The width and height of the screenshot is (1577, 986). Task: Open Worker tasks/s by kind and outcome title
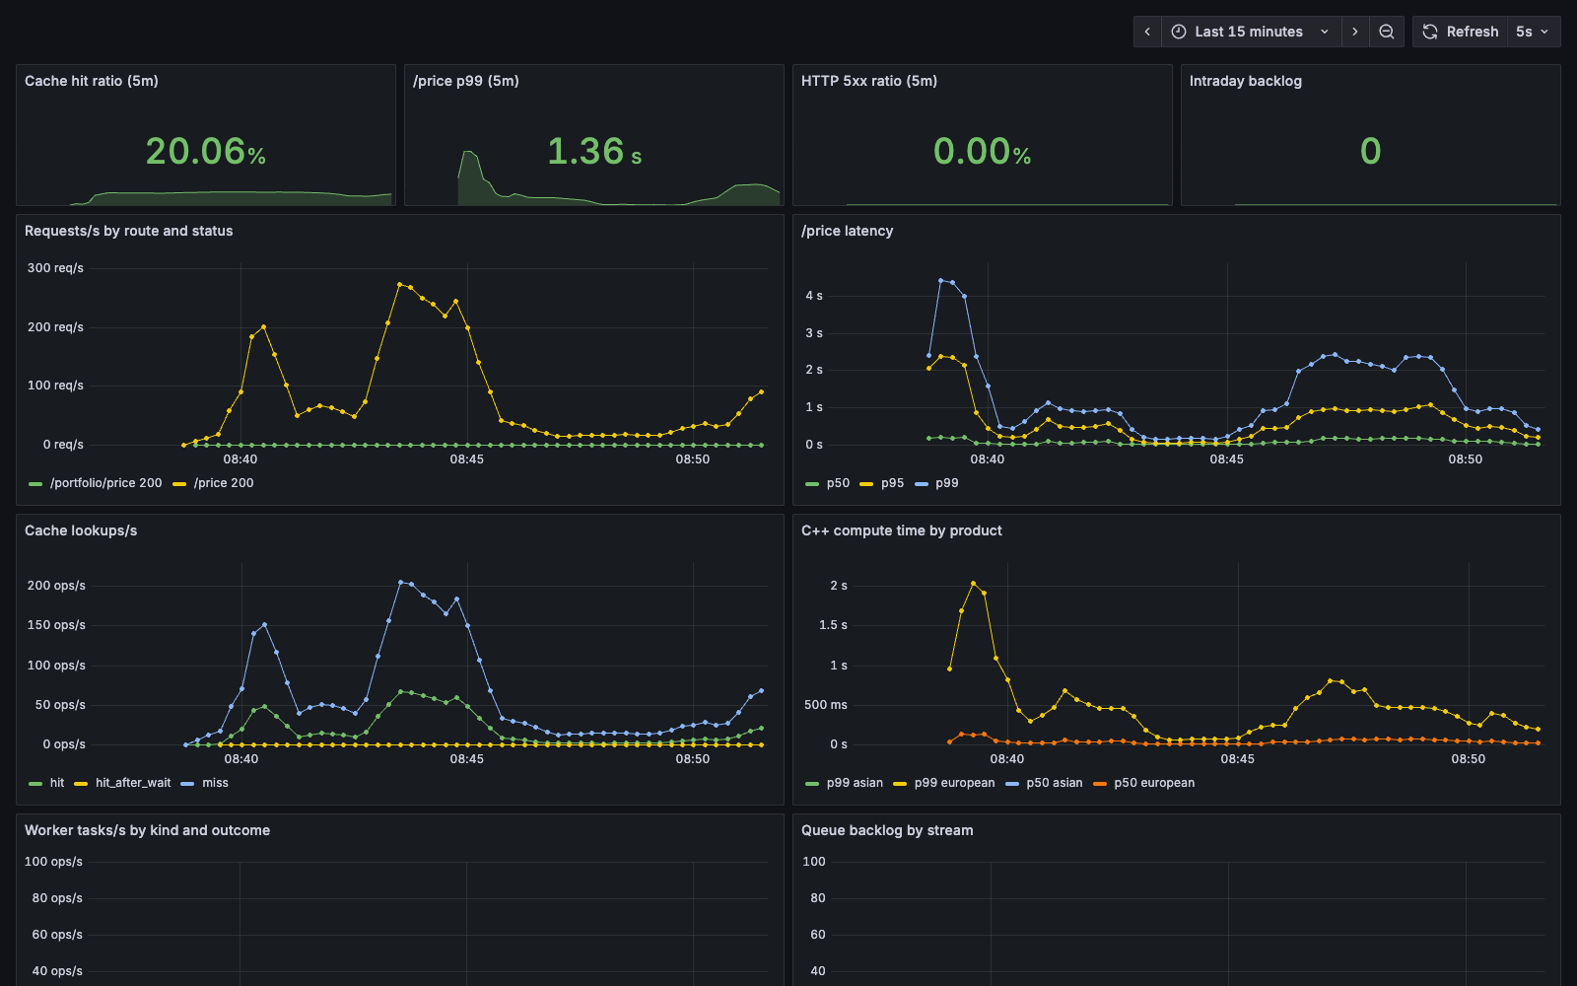pos(148,830)
